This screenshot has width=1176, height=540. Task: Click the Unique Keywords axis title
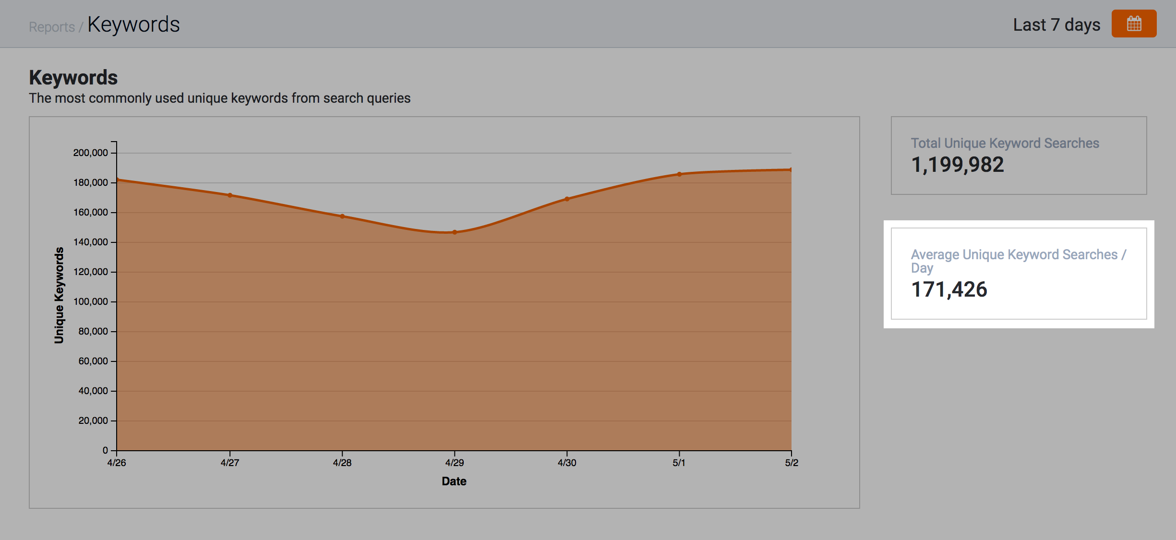point(59,295)
